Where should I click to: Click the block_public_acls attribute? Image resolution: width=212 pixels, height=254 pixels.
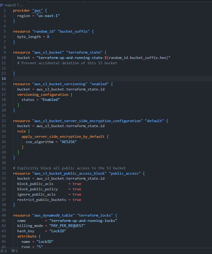tap(35, 184)
